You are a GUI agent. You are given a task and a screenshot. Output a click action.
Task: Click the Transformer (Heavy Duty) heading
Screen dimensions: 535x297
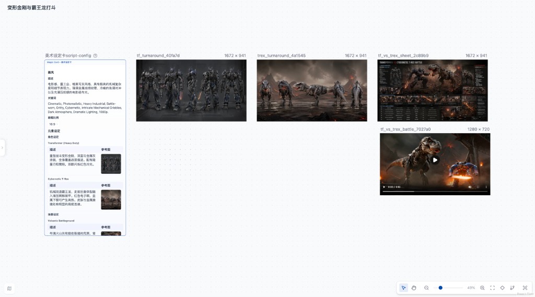[x=63, y=143]
